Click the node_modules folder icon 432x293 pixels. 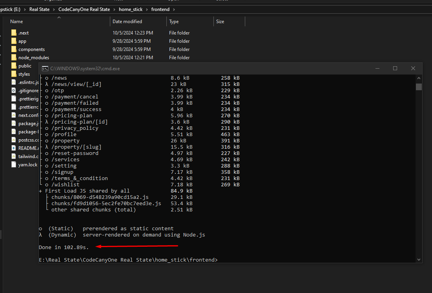pyautogui.click(x=14, y=58)
